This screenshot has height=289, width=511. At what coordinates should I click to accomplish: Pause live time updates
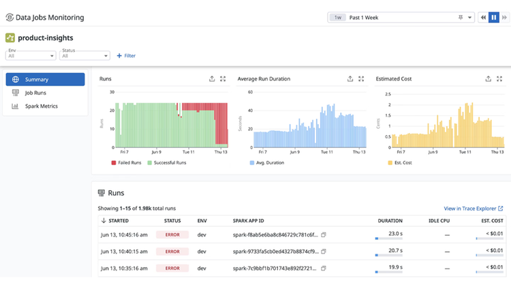(x=494, y=18)
